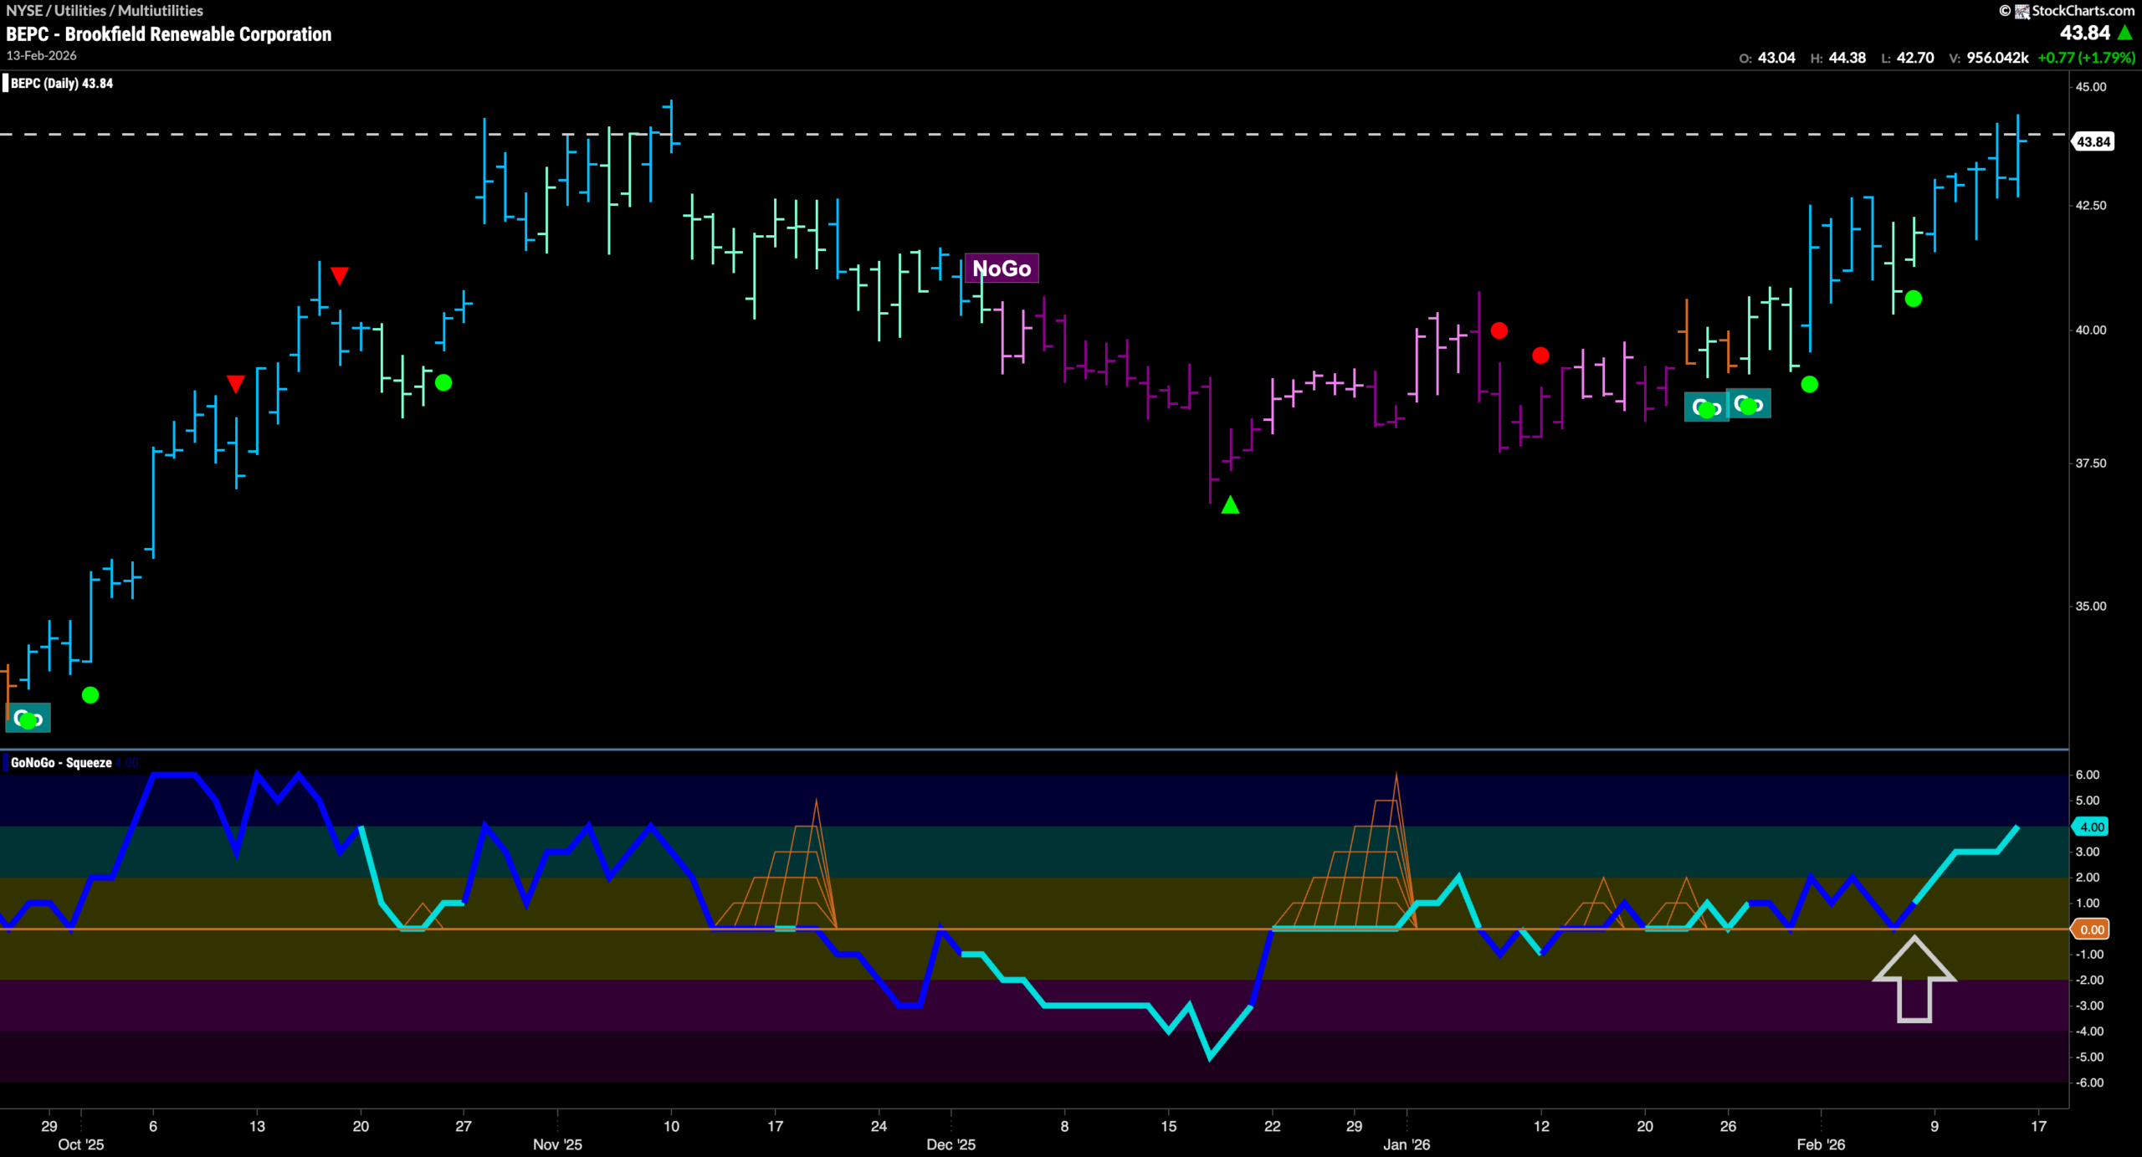The height and width of the screenshot is (1157, 2142).
Task: Click the lower red dot near Jan 12
Action: click(1540, 356)
